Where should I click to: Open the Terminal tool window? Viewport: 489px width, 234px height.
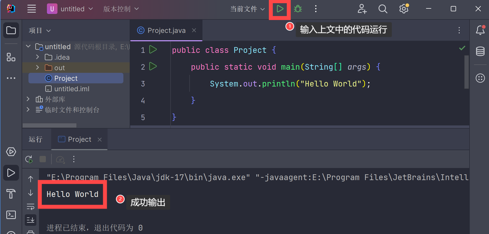click(11, 215)
